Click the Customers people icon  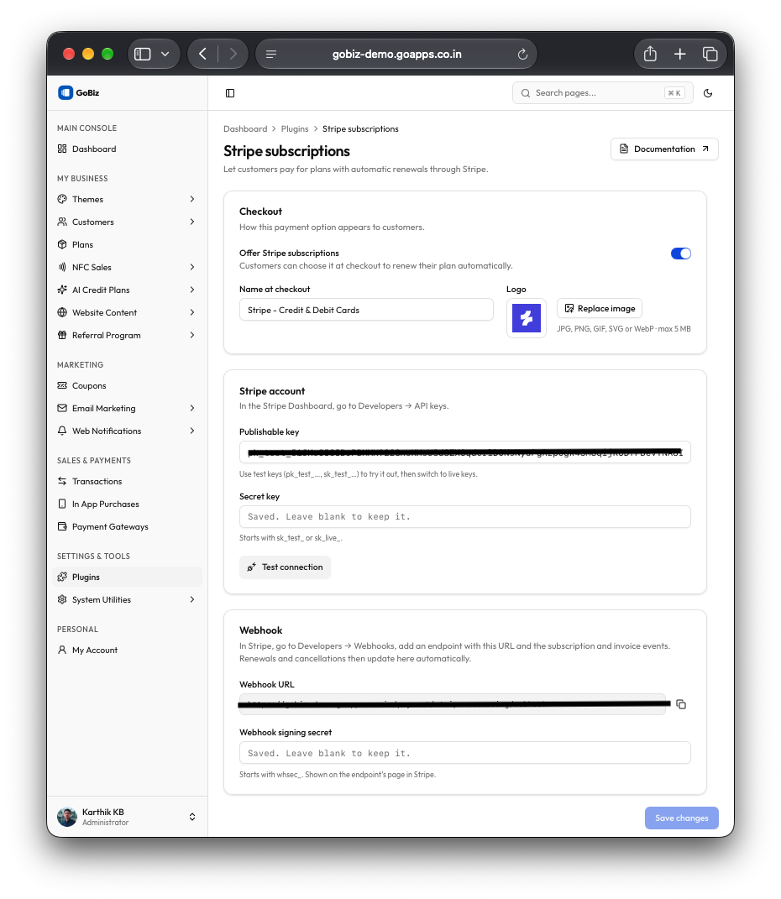click(62, 222)
